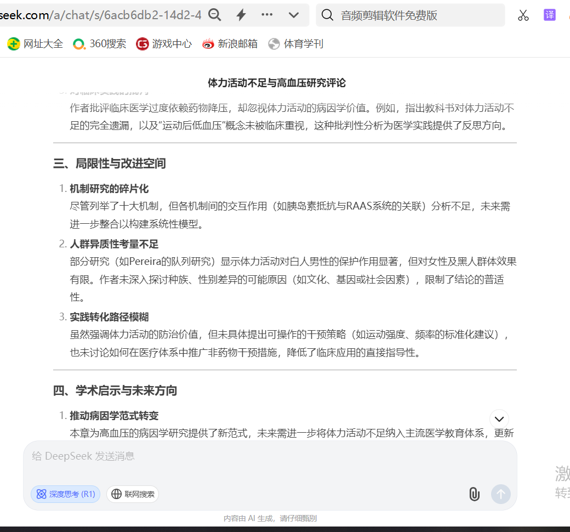Open the 网址大全 bookmark
This screenshot has height=532, width=570.
click(x=35, y=44)
